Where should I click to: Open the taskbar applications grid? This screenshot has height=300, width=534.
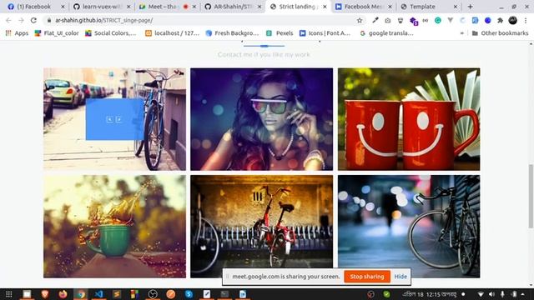click(x=9, y=294)
